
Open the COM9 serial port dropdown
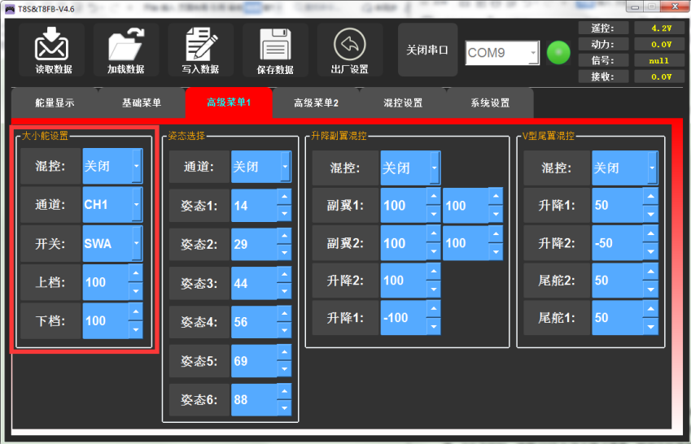tap(533, 53)
